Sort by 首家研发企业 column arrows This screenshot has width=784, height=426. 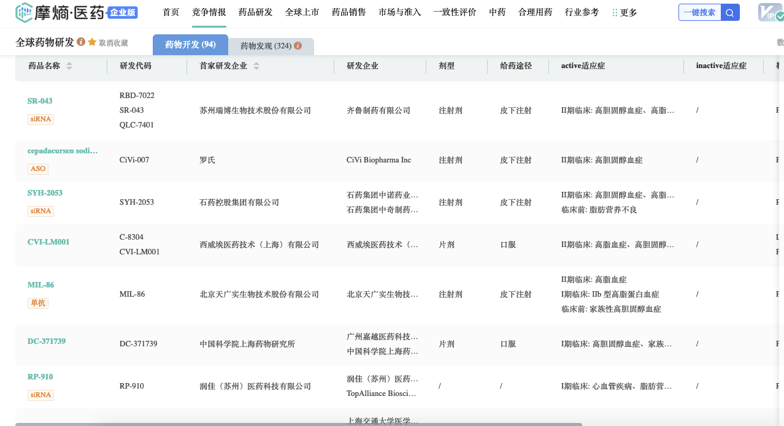coord(256,66)
